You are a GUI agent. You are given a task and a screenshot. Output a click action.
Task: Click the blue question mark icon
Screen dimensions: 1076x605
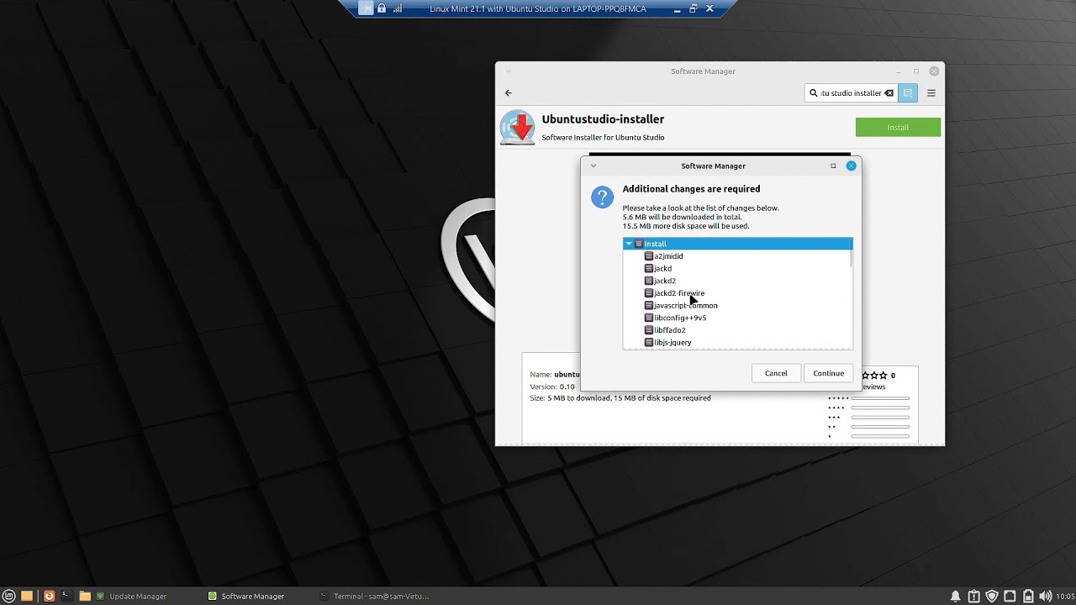pyautogui.click(x=602, y=197)
